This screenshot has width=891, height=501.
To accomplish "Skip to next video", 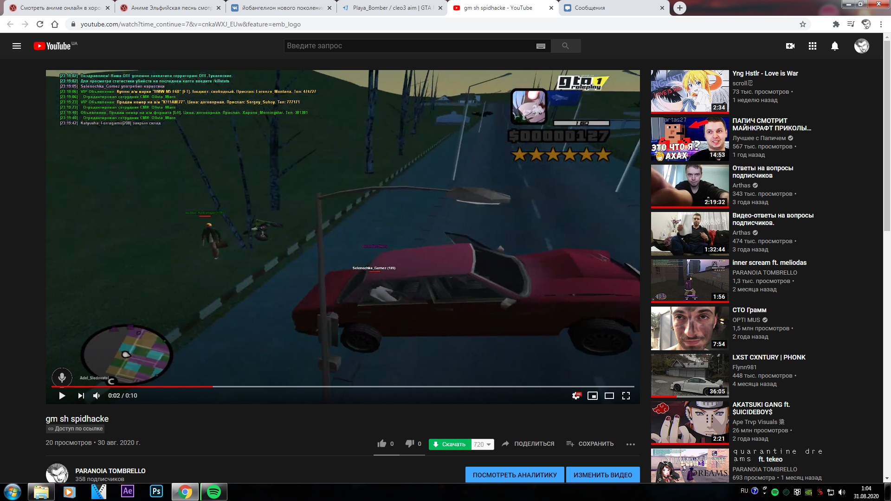I will pyautogui.click(x=81, y=396).
